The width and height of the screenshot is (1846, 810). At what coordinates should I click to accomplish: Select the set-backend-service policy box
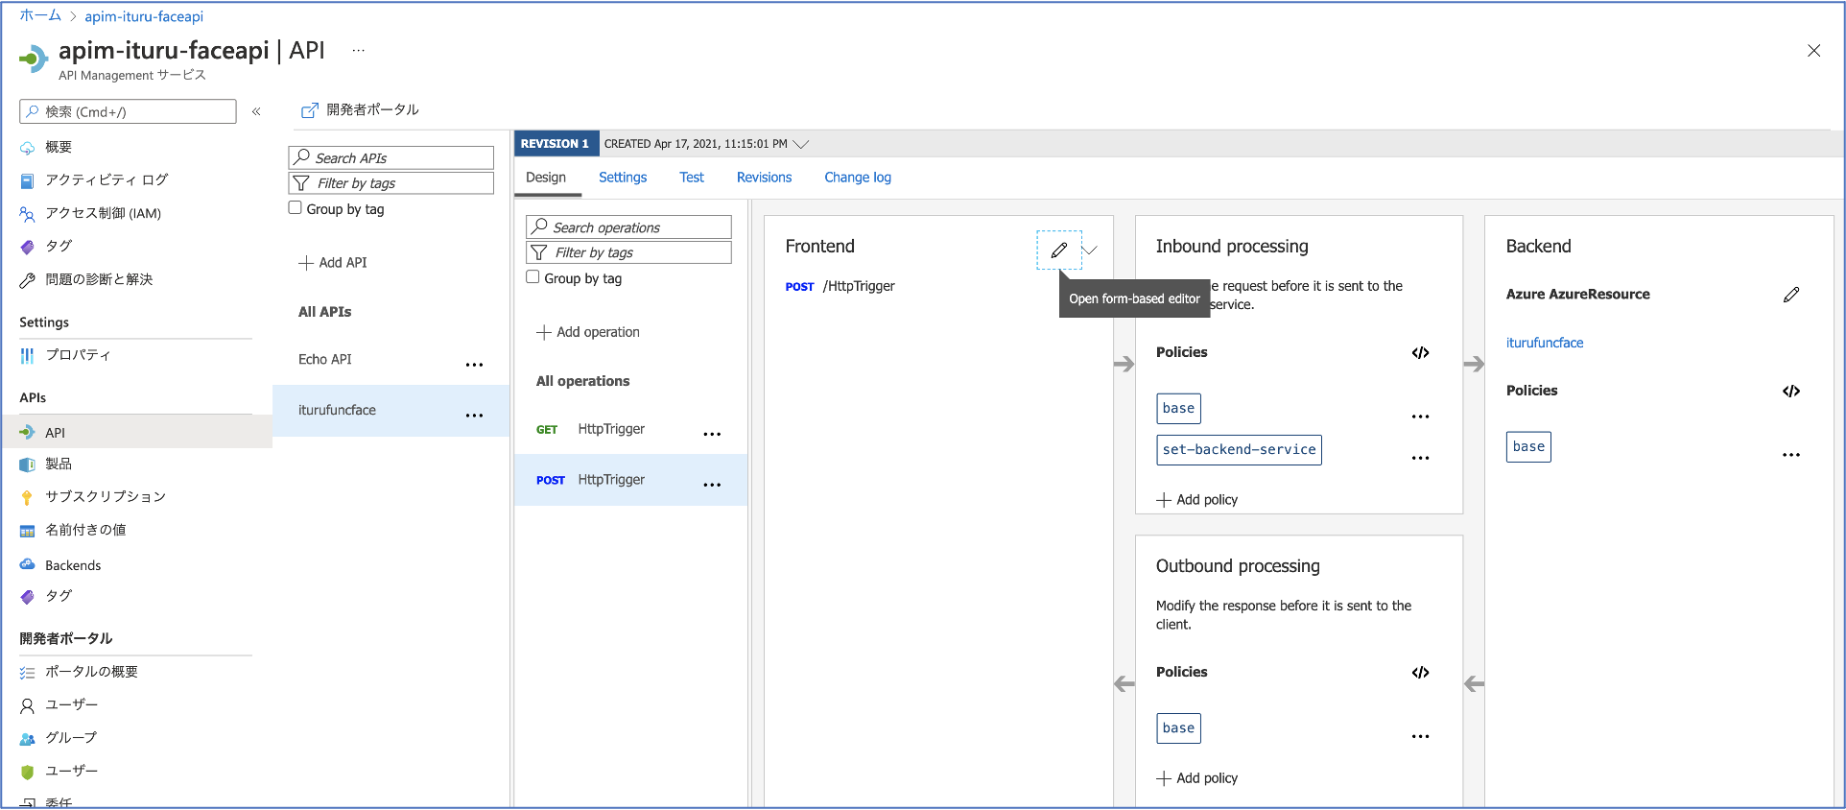1240,450
